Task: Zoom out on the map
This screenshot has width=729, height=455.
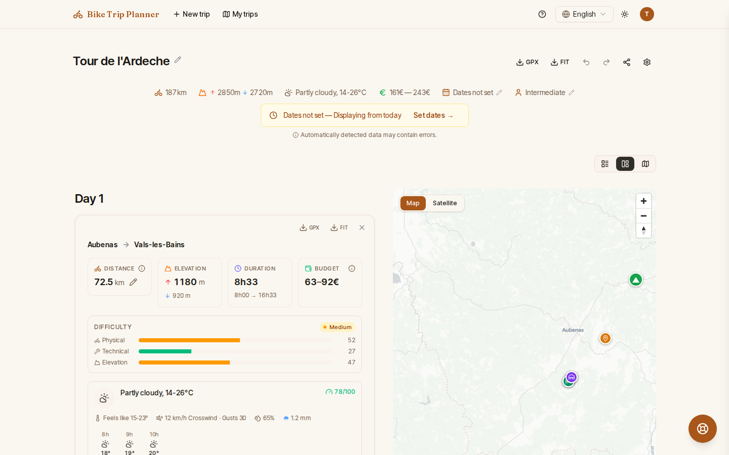Action: [643, 216]
